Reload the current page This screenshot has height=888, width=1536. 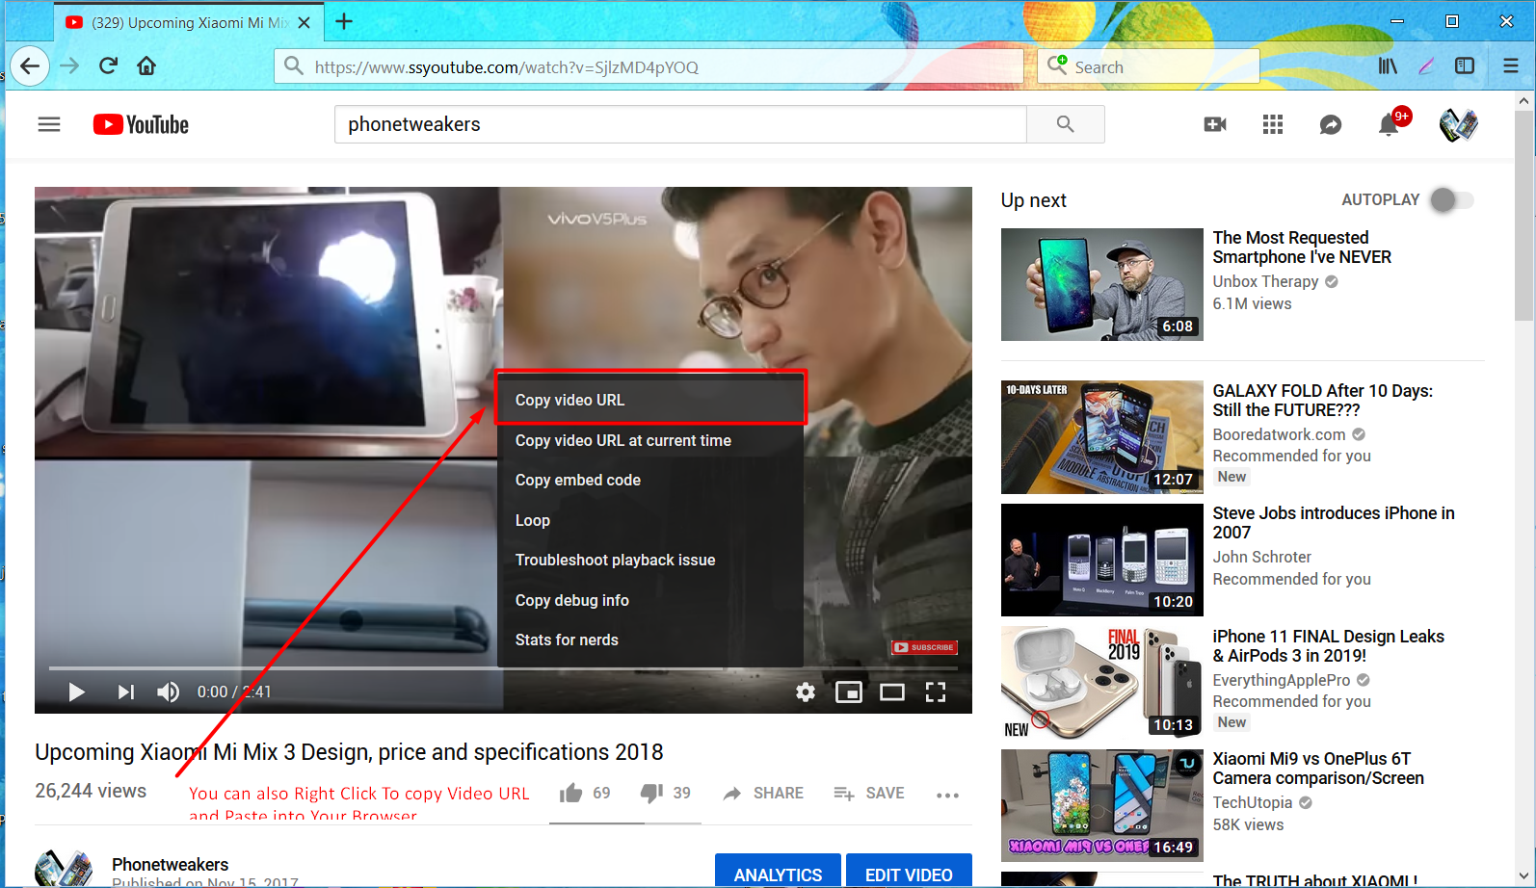(108, 66)
